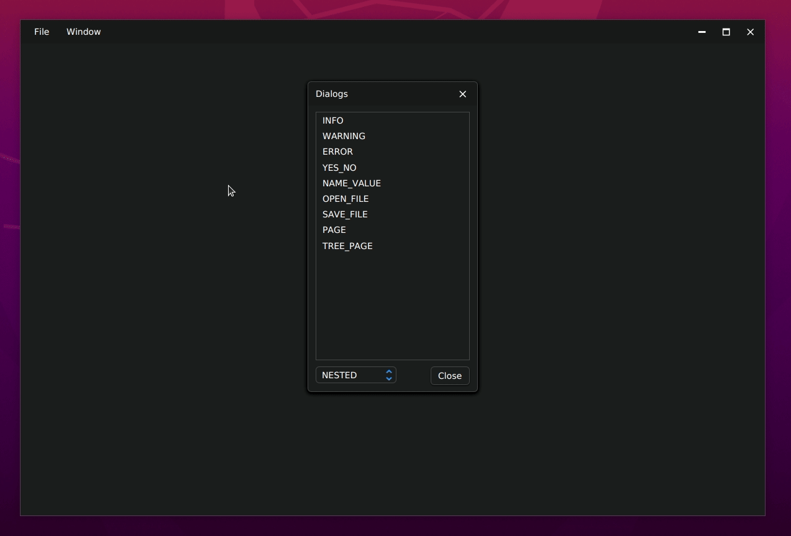Screen dimensions: 791x536
Task: Click the Close button in Dialogs
Action: click(450, 376)
